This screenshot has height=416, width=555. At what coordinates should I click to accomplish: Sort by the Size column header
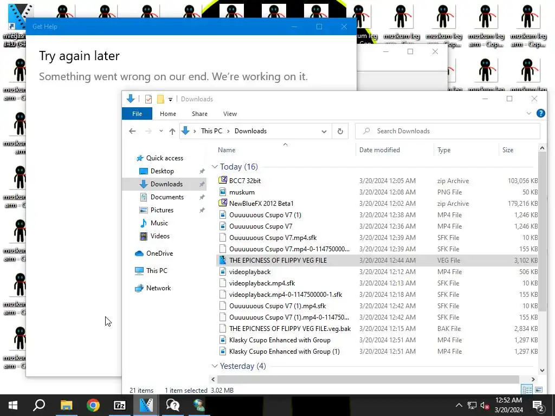click(507, 150)
